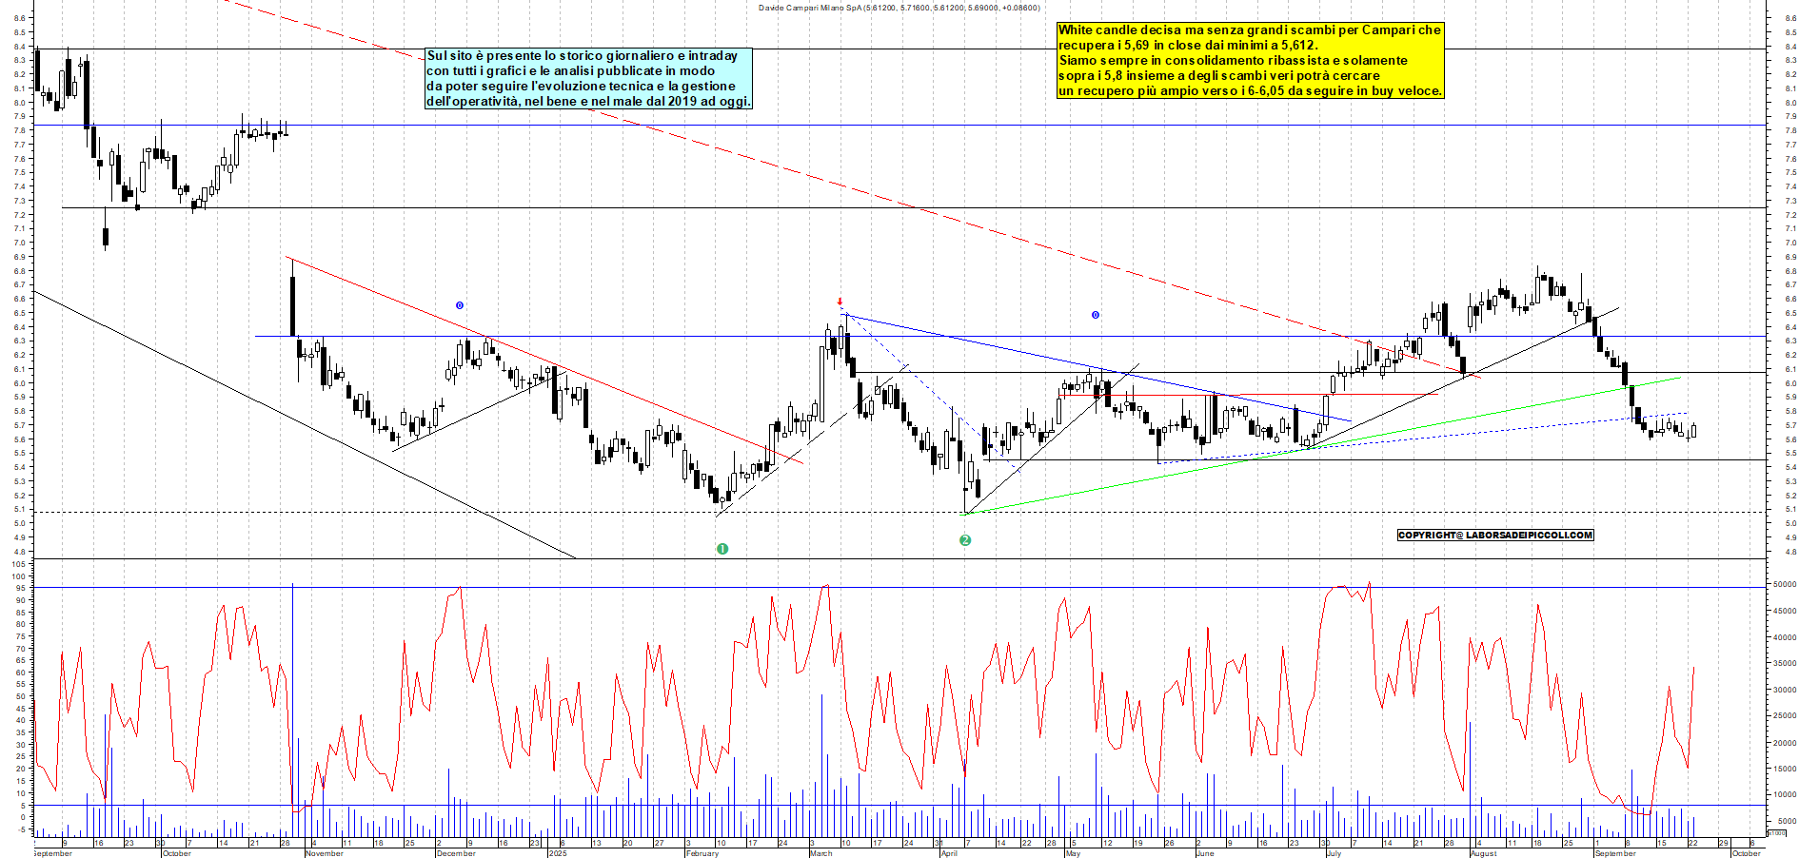
Task: Select the 30000 volume scale value
Action: [1785, 690]
